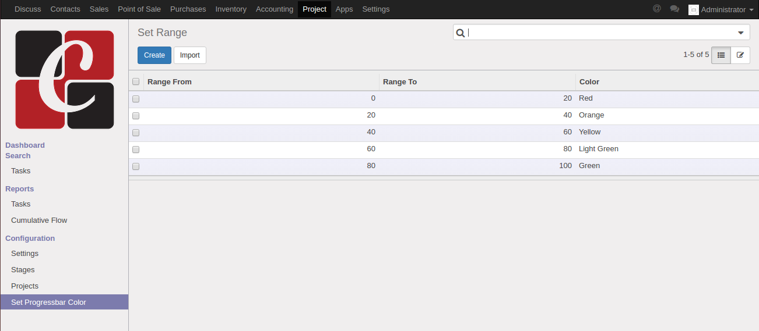The height and width of the screenshot is (331, 759).
Task: Switch to list view icon
Action: coord(721,55)
